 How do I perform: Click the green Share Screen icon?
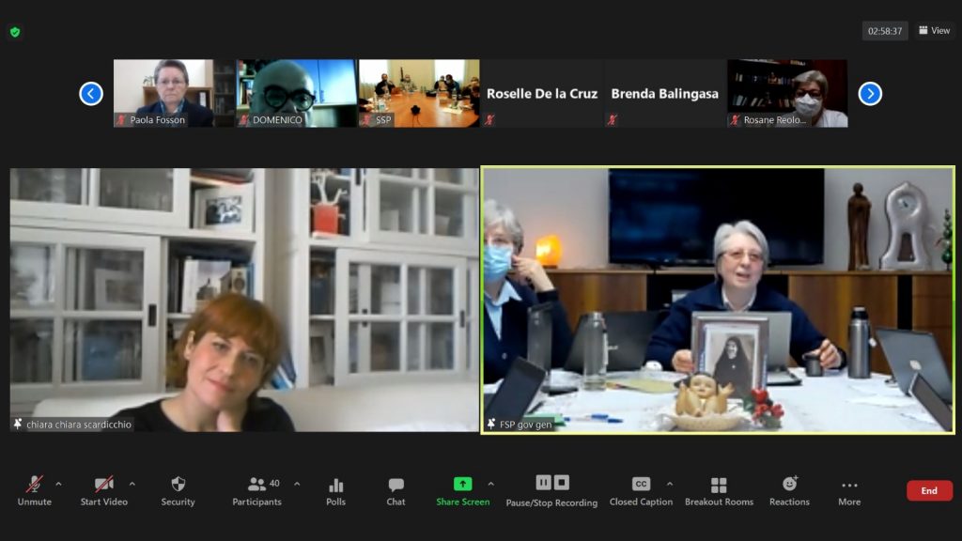[462, 485]
